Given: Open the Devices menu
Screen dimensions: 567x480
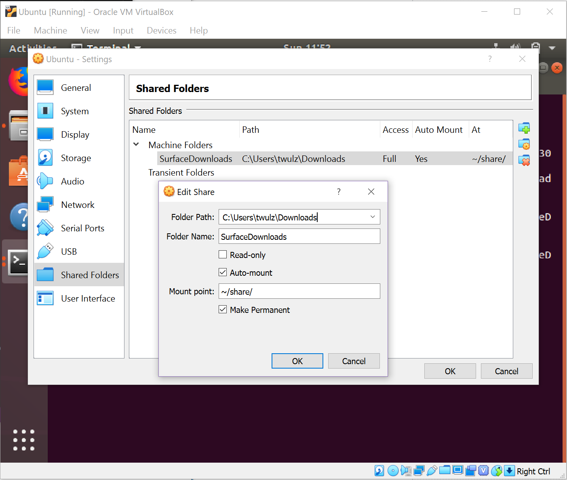Looking at the screenshot, I should [162, 30].
